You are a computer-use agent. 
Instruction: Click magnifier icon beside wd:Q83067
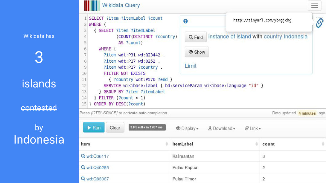(x=83, y=179)
